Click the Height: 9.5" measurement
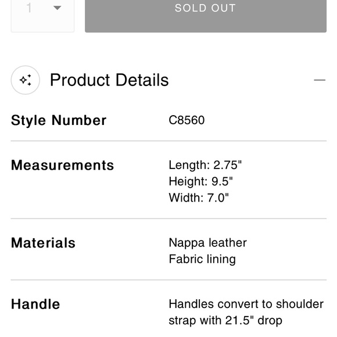337x337 pixels. coord(200,181)
